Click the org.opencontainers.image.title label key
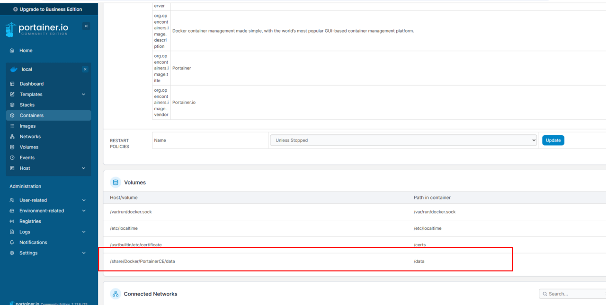Viewport: 606px width, 305px height. point(161,68)
